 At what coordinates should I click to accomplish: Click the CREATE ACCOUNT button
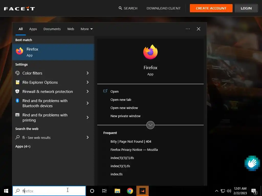tap(211, 8)
